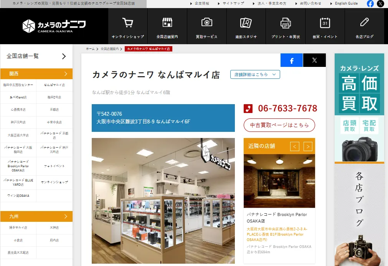This screenshot has height=266, width=388.
Task: Open the print and New Year card icon
Action: point(286,23)
